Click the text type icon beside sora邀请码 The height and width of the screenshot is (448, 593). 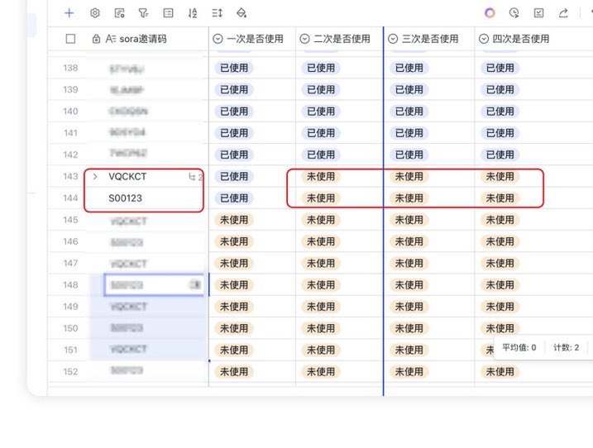pos(111,39)
